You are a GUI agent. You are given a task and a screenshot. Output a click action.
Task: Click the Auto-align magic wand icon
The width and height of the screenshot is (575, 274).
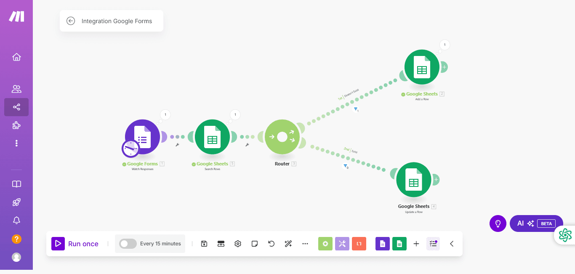288,244
